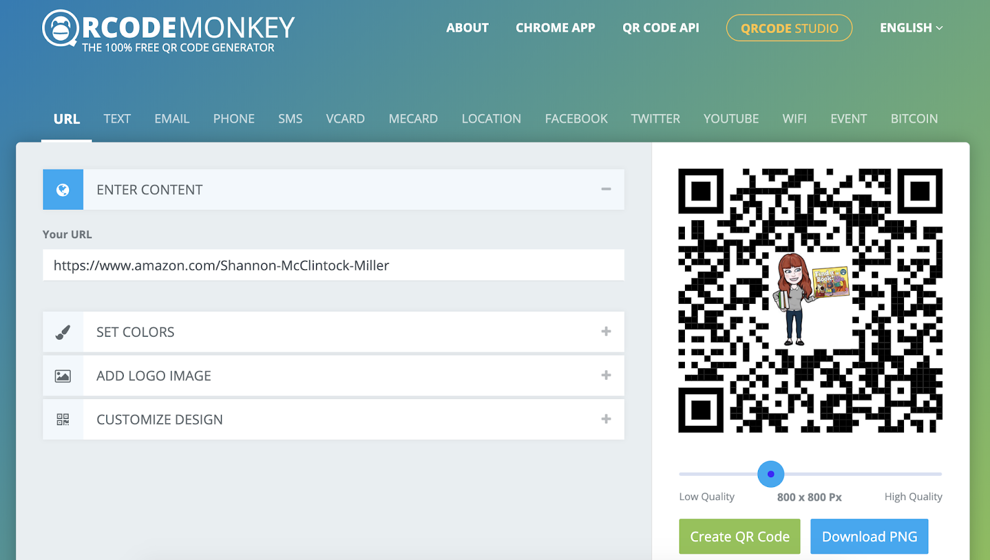Open the QR Code API page

660,28
